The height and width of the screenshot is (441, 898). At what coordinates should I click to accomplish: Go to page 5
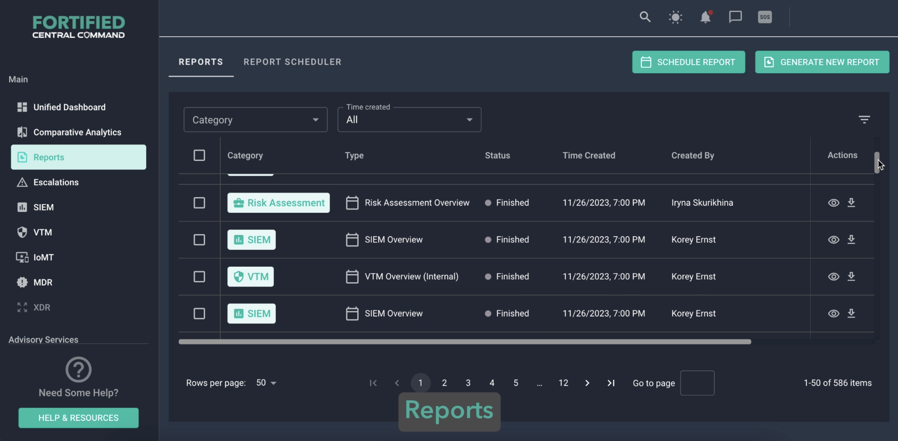pyautogui.click(x=516, y=383)
